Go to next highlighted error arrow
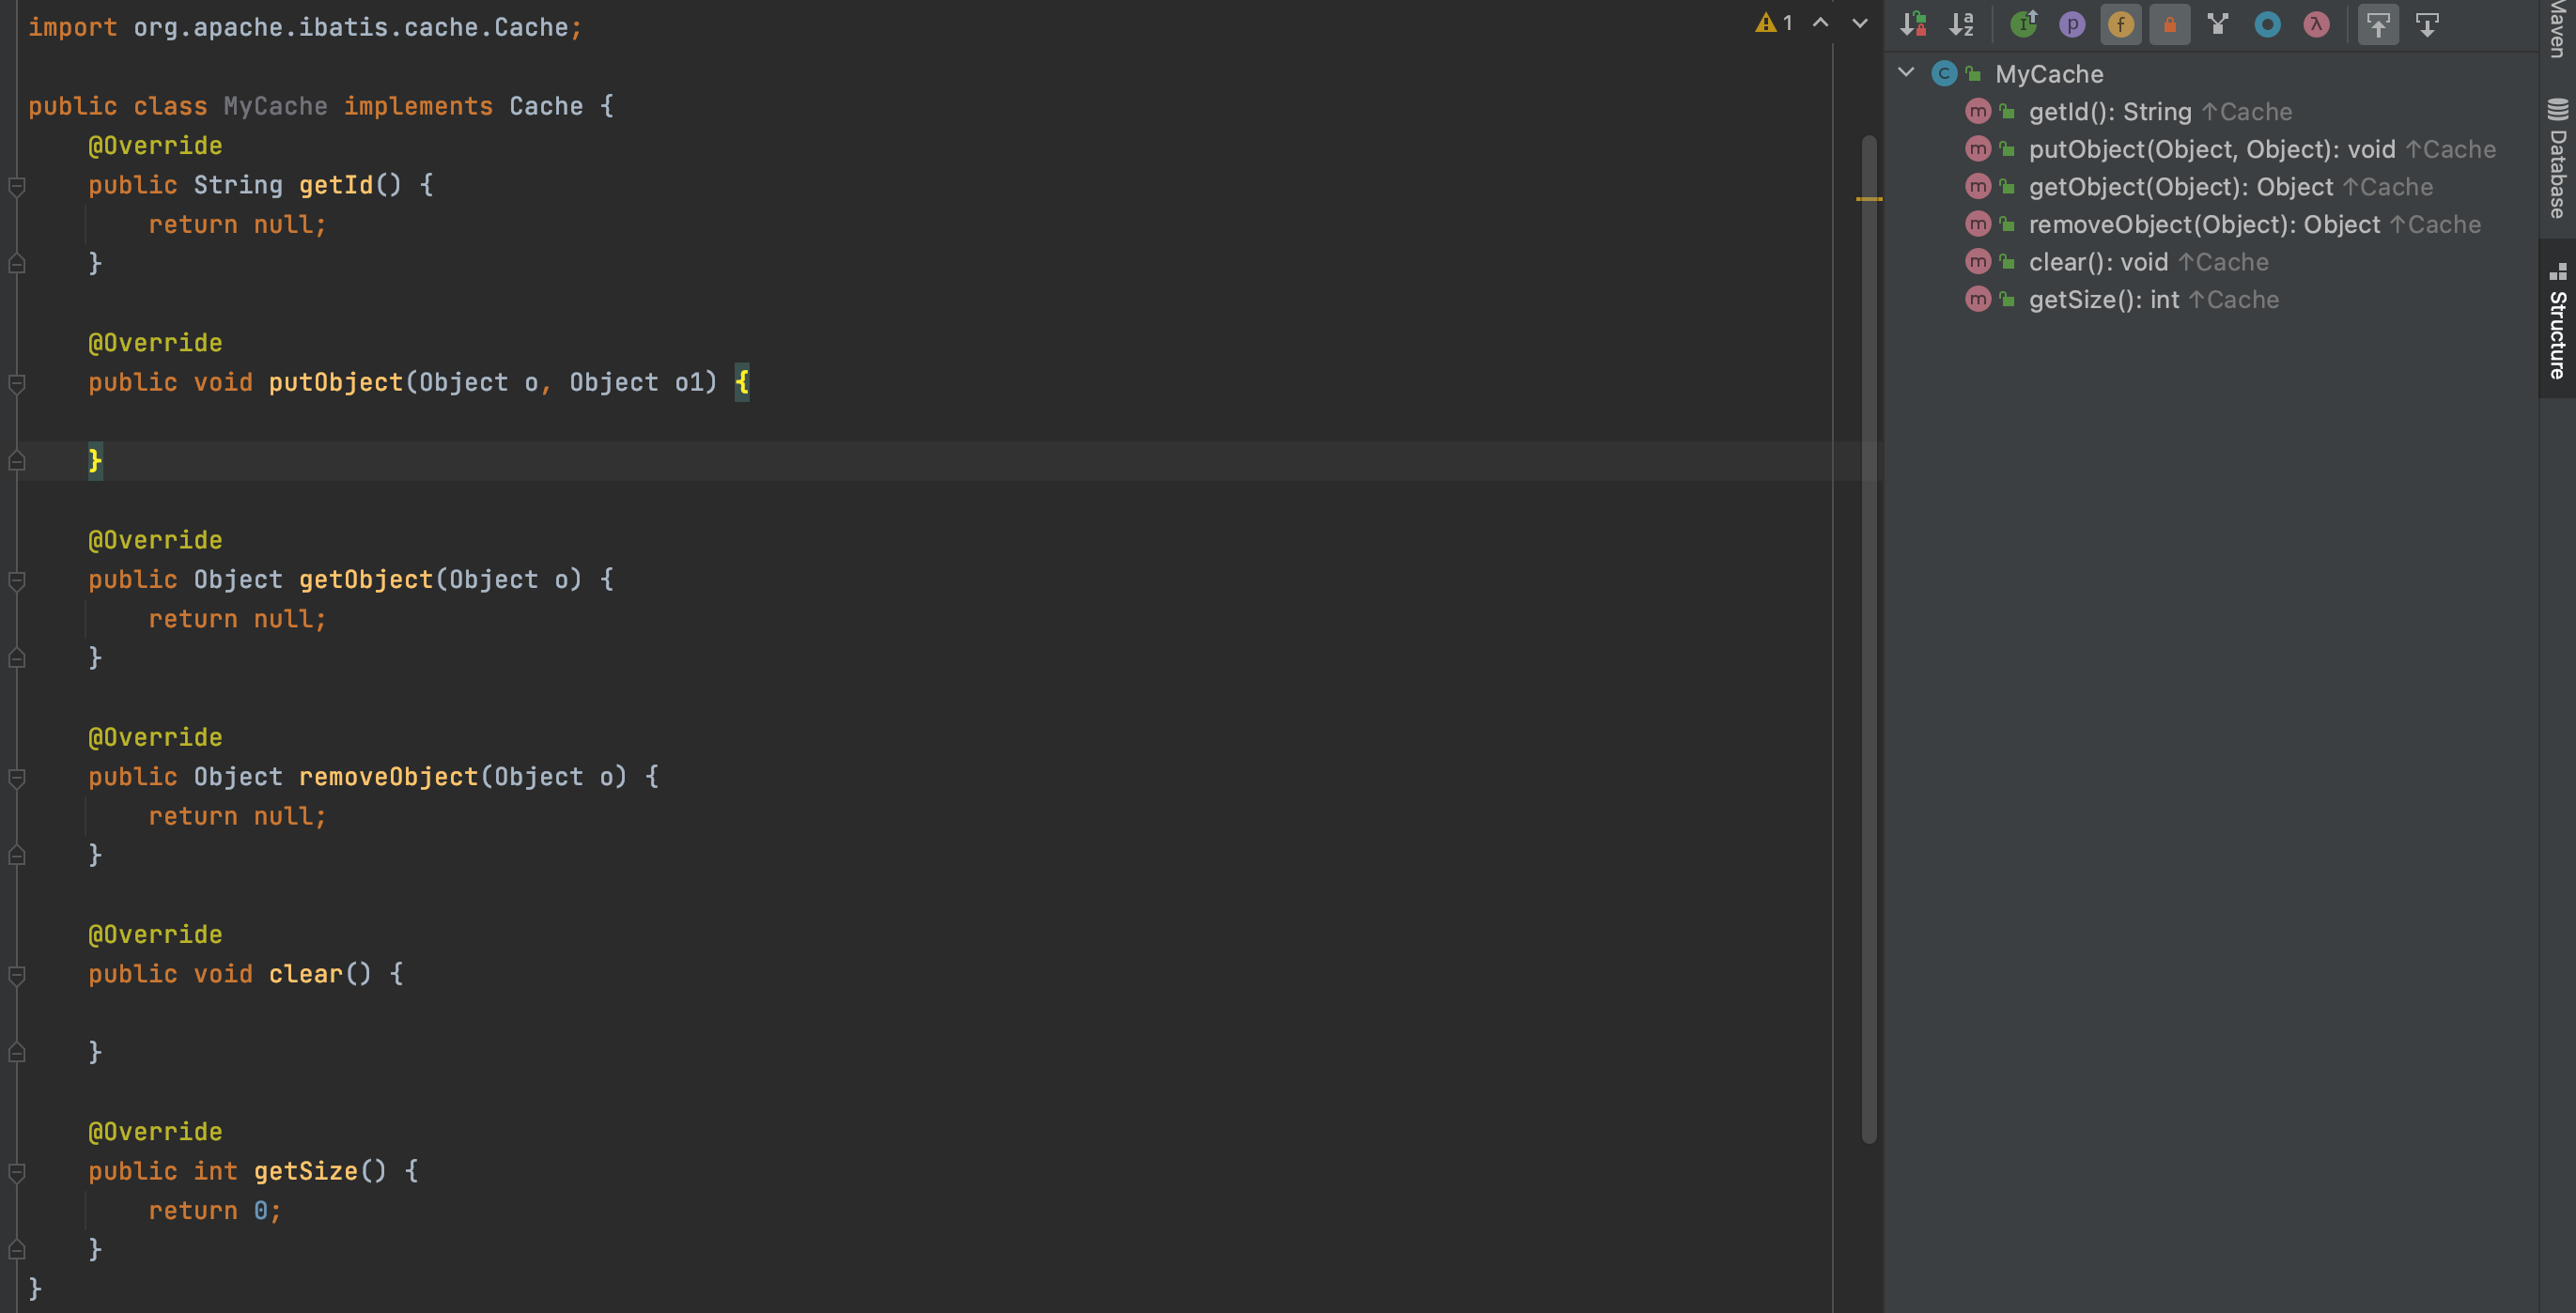Viewport: 2576px width, 1313px height. 1859,23
